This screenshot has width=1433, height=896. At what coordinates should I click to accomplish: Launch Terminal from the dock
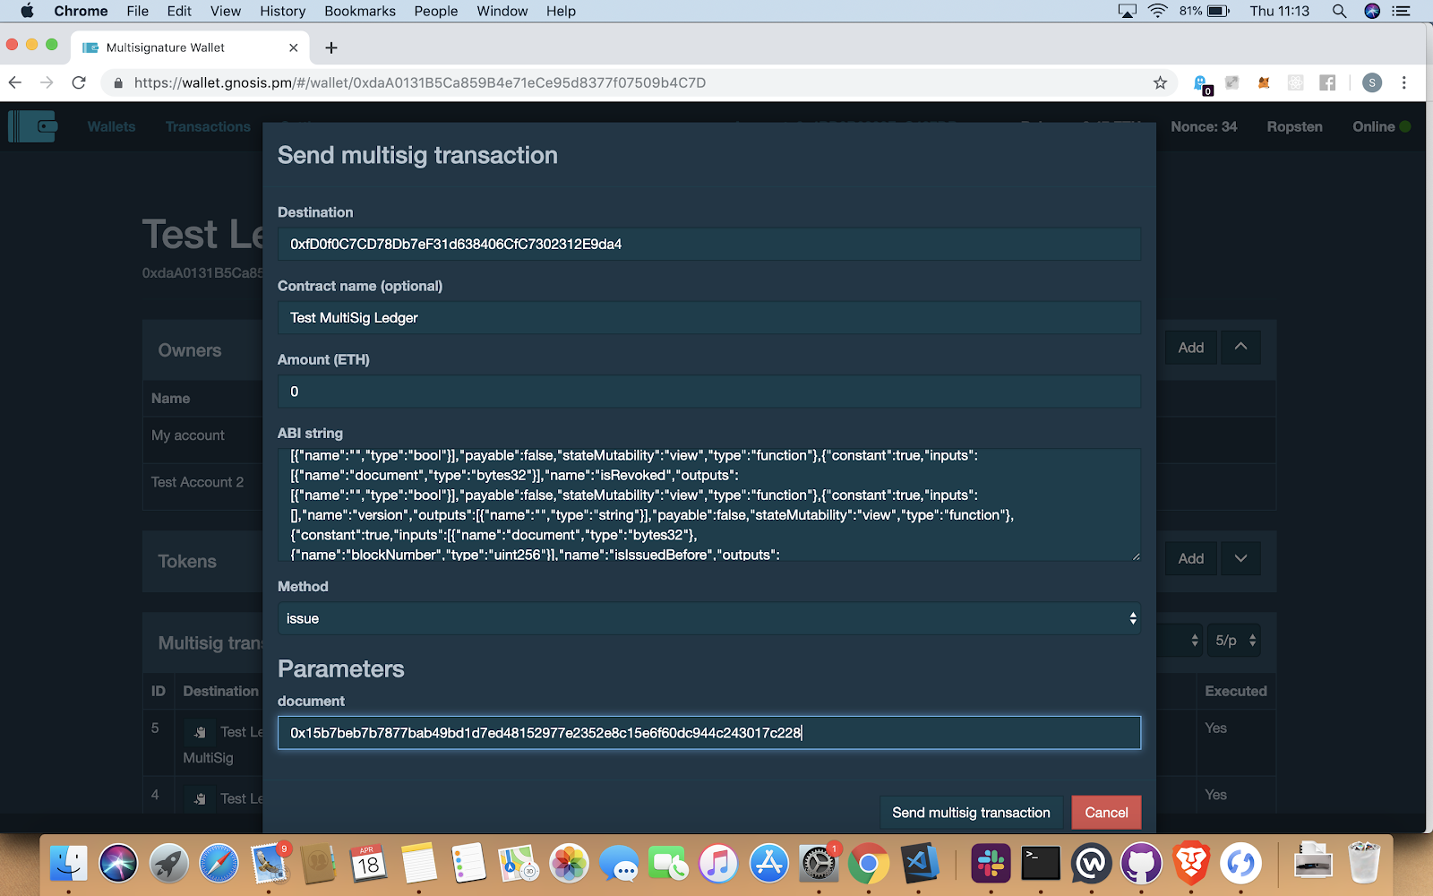click(x=1041, y=864)
